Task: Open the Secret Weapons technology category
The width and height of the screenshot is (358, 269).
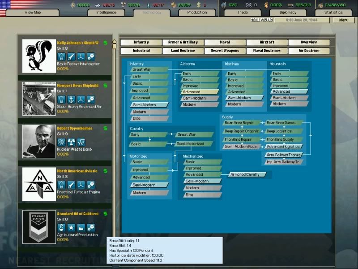Action: 225,51
